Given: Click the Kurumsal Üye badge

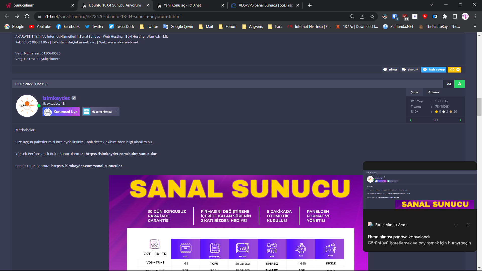Looking at the screenshot, I should pos(61,112).
